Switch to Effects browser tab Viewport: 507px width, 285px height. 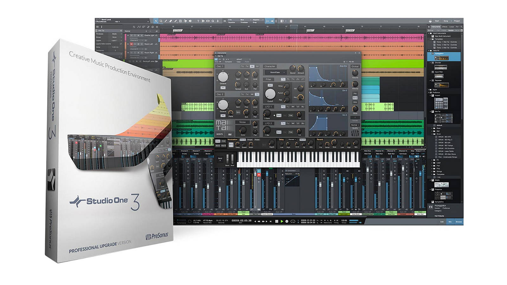click(x=445, y=27)
